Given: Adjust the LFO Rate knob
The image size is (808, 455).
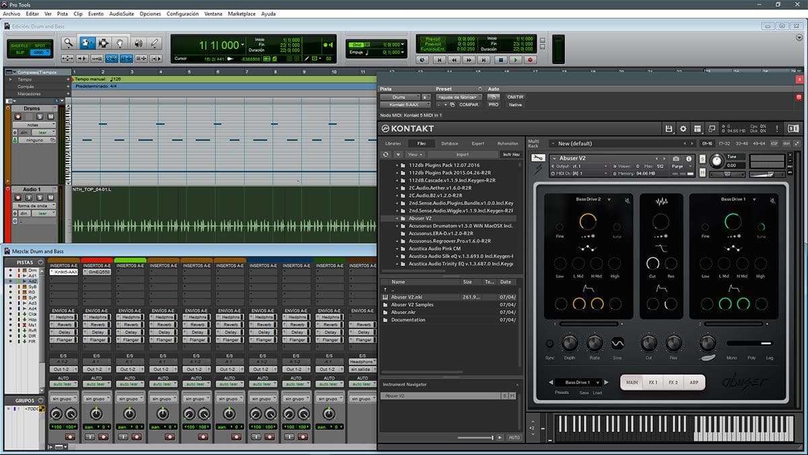Looking at the screenshot, I should 594,342.
